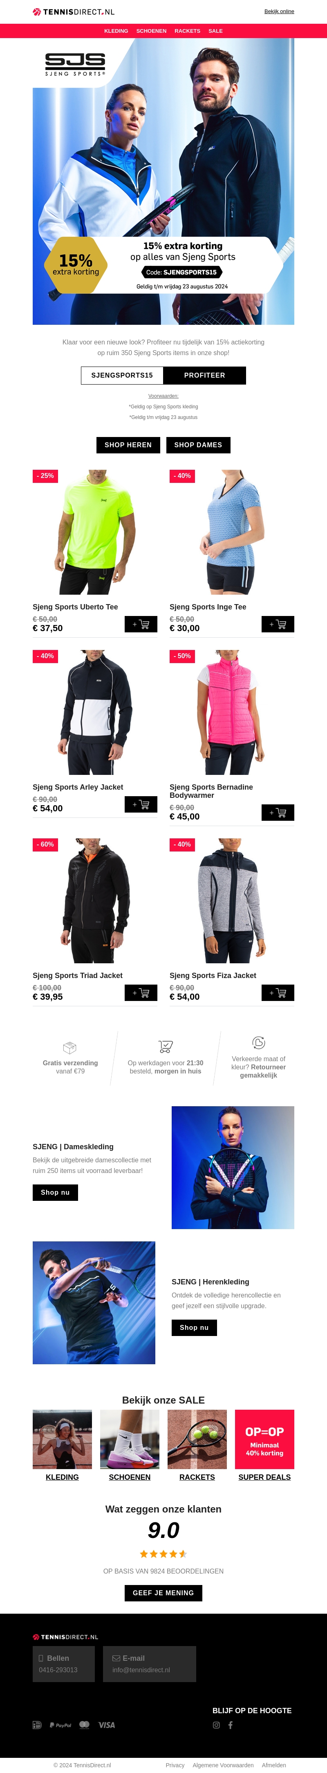Add Sjeng Sports Inge Tee to cart
The width and height of the screenshot is (327, 1773).
point(278,624)
